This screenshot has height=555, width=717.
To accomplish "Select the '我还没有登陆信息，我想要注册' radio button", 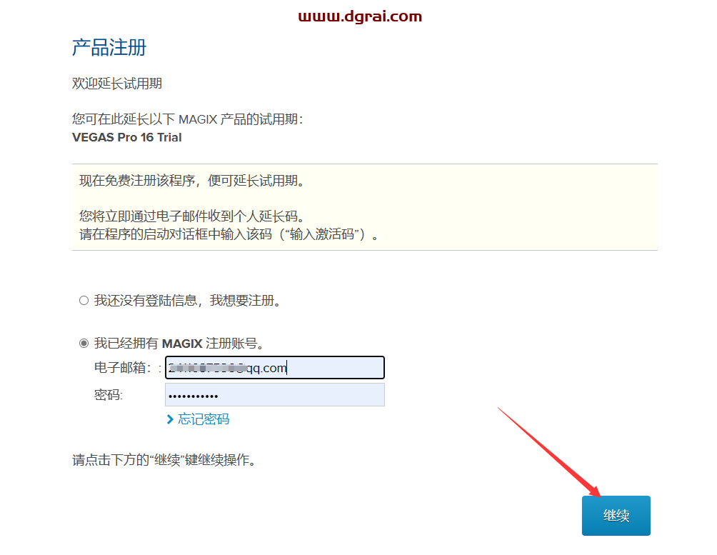I will point(84,301).
